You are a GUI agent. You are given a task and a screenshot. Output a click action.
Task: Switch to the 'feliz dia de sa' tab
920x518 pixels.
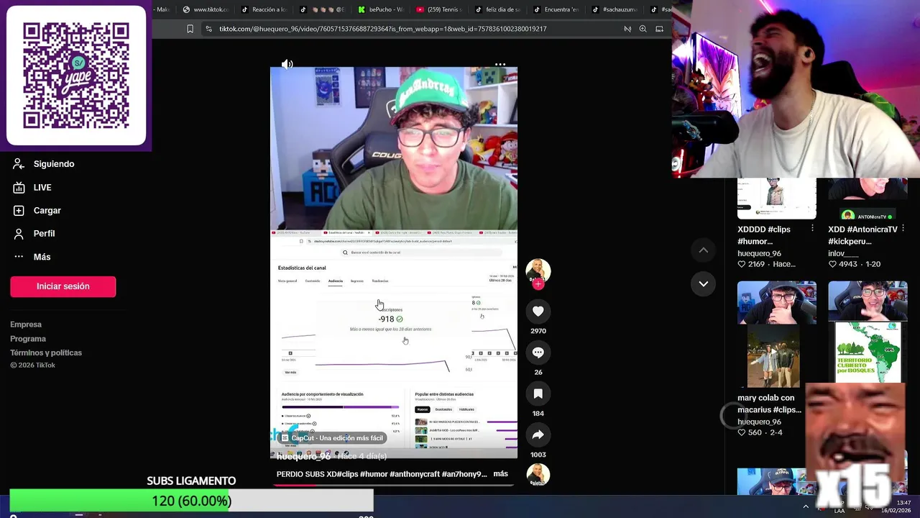click(497, 9)
